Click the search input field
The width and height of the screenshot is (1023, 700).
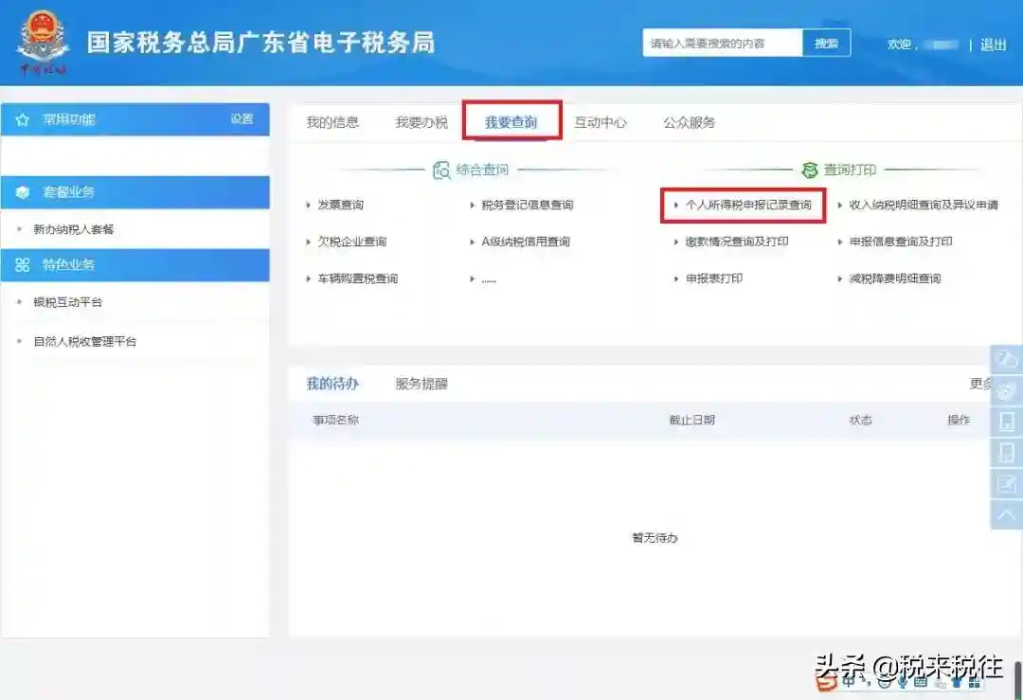pos(722,44)
